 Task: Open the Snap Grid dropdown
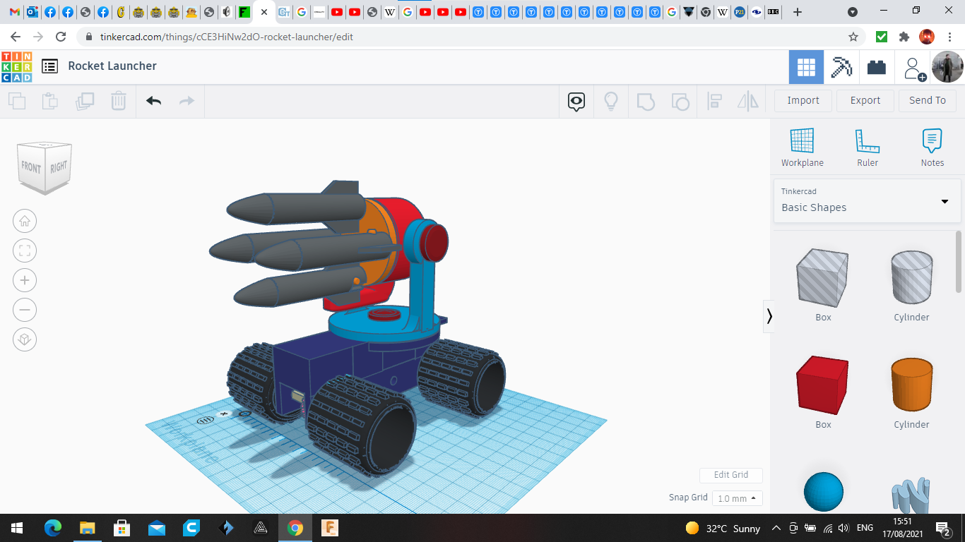click(737, 498)
